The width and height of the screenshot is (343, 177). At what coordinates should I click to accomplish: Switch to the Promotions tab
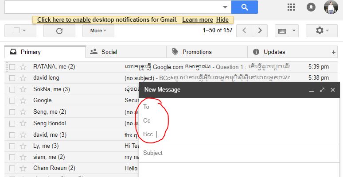tap(197, 52)
